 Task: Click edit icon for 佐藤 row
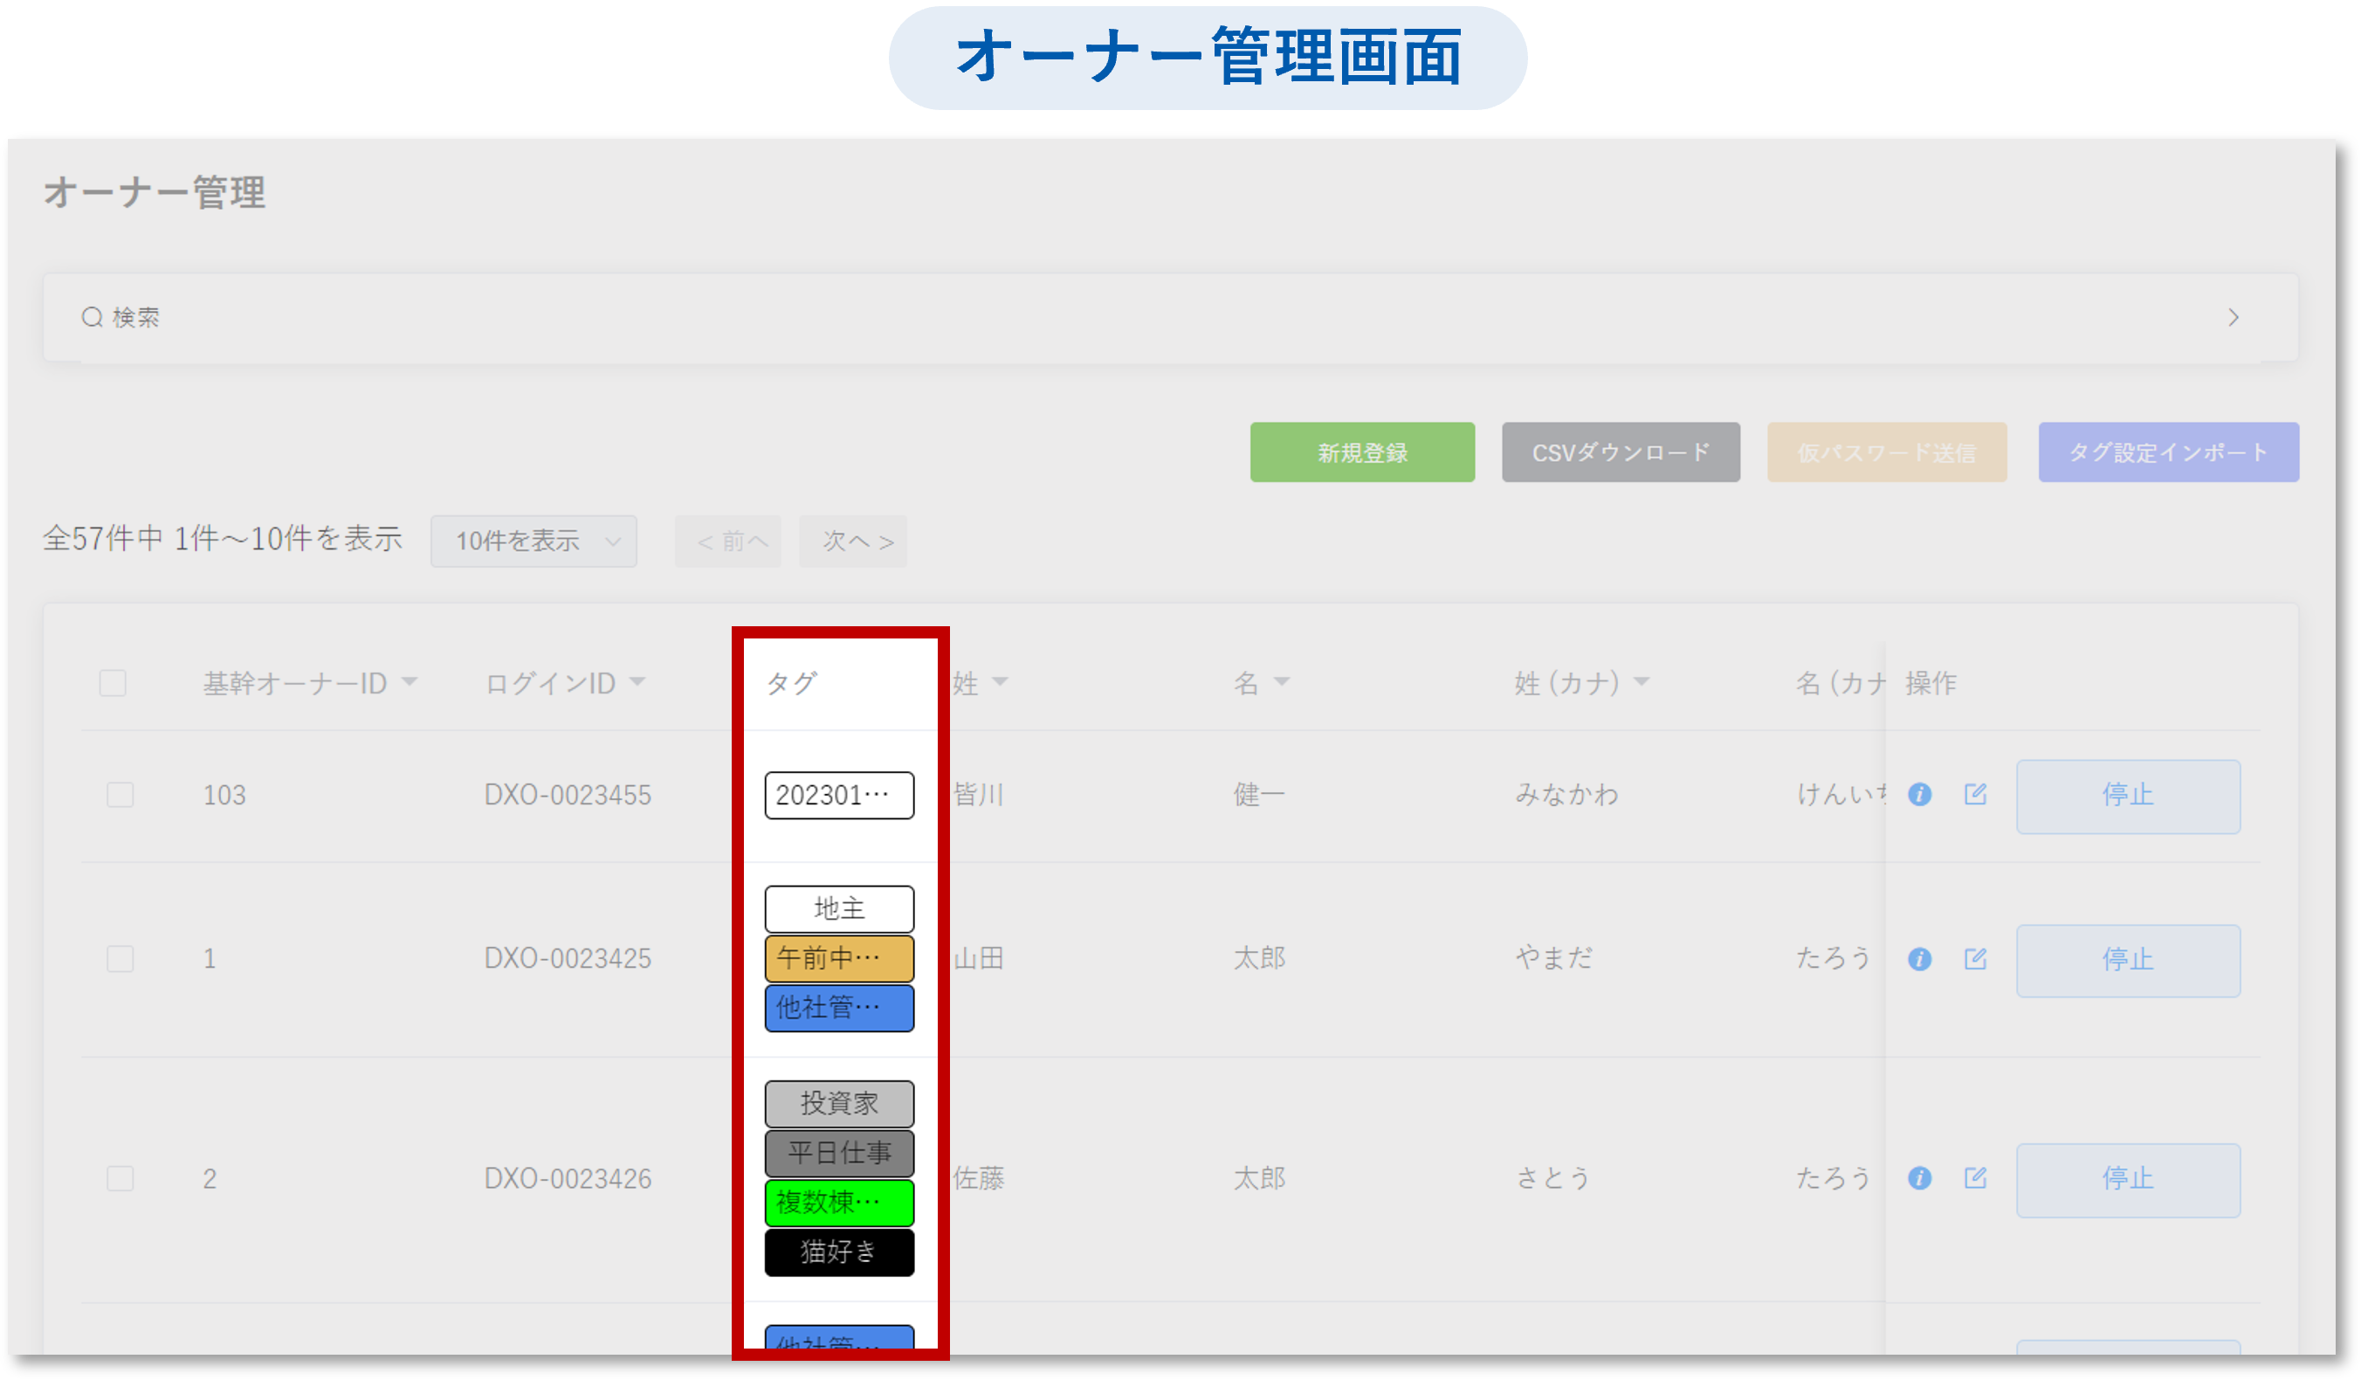pos(1975,1178)
